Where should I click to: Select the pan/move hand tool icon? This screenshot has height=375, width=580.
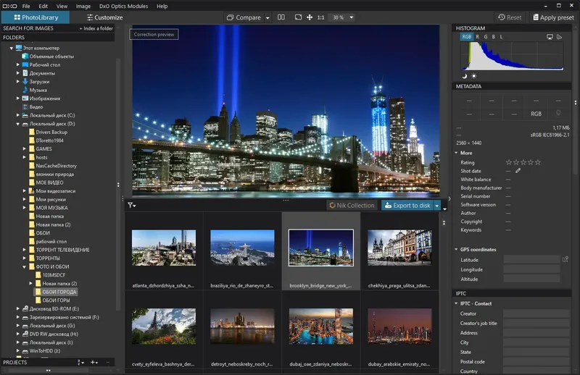(x=310, y=17)
